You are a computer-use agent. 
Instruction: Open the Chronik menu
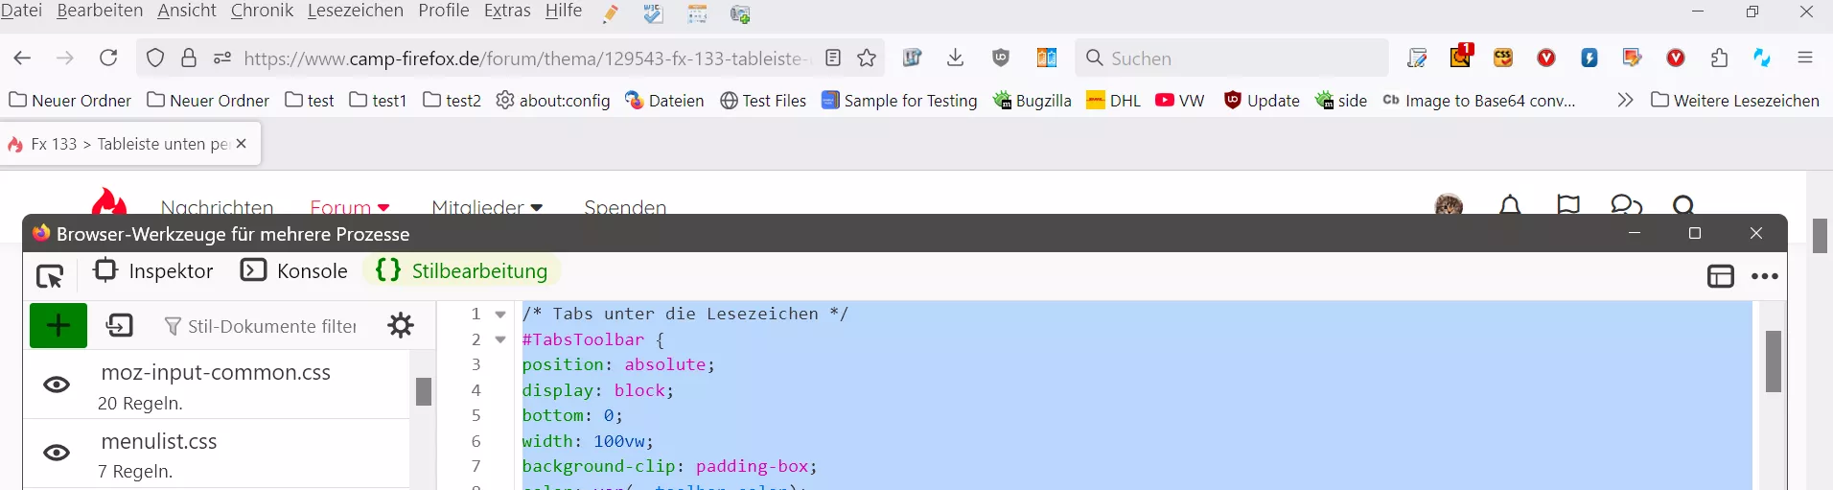(x=262, y=11)
